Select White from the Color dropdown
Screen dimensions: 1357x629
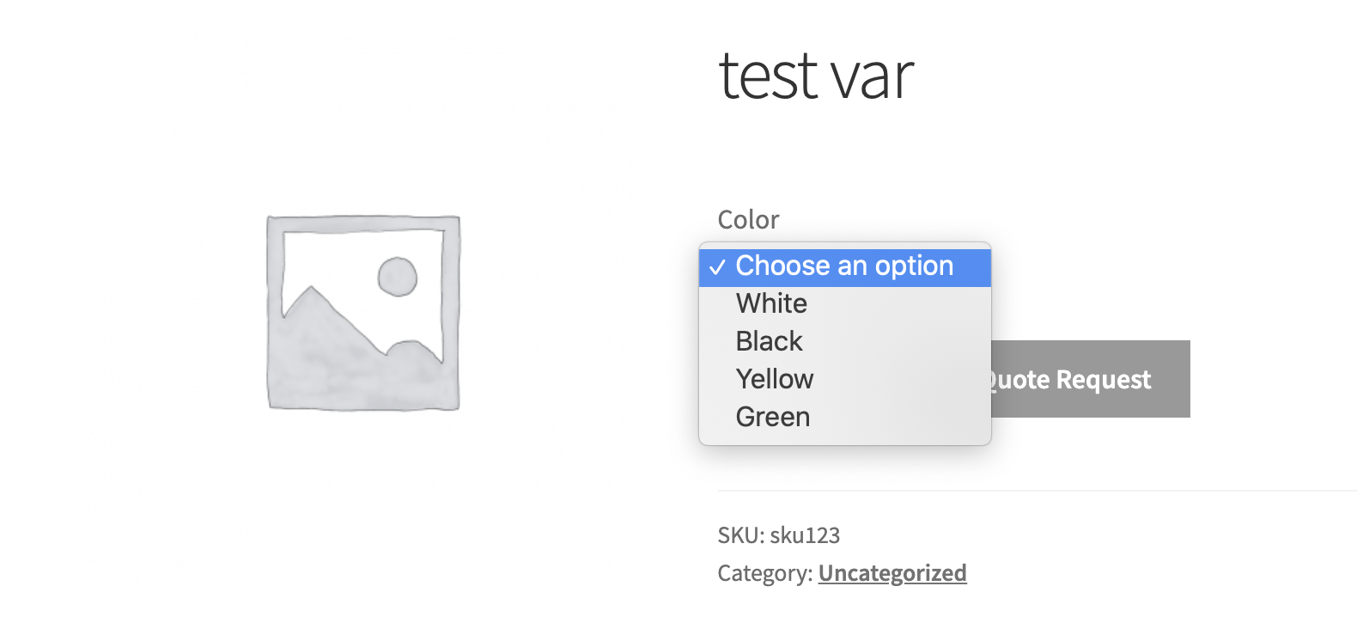pyautogui.click(x=845, y=303)
